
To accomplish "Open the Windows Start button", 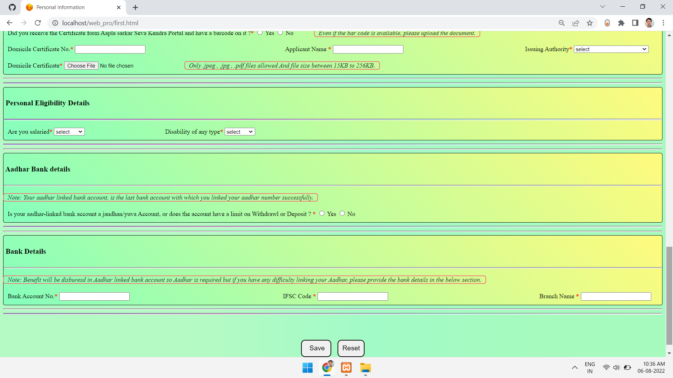I will [307, 368].
